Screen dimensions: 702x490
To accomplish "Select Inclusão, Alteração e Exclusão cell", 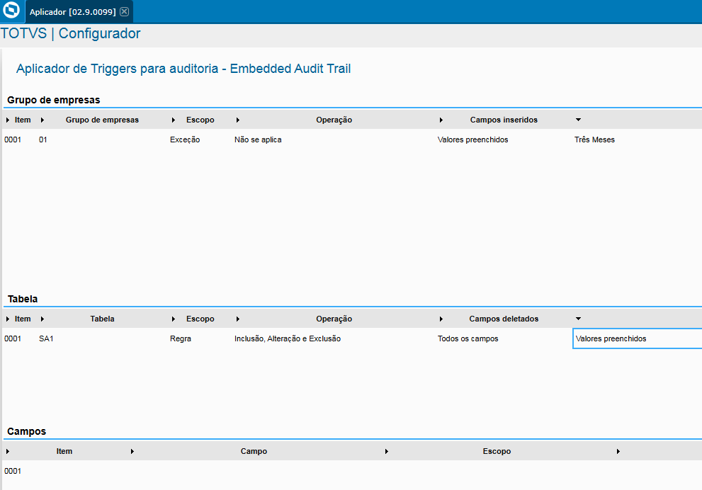I will pyautogui.click(x=288, y=338).
